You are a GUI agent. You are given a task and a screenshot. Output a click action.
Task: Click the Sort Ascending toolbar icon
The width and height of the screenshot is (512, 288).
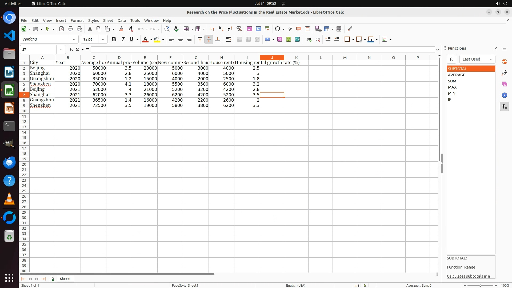[221, 29]
